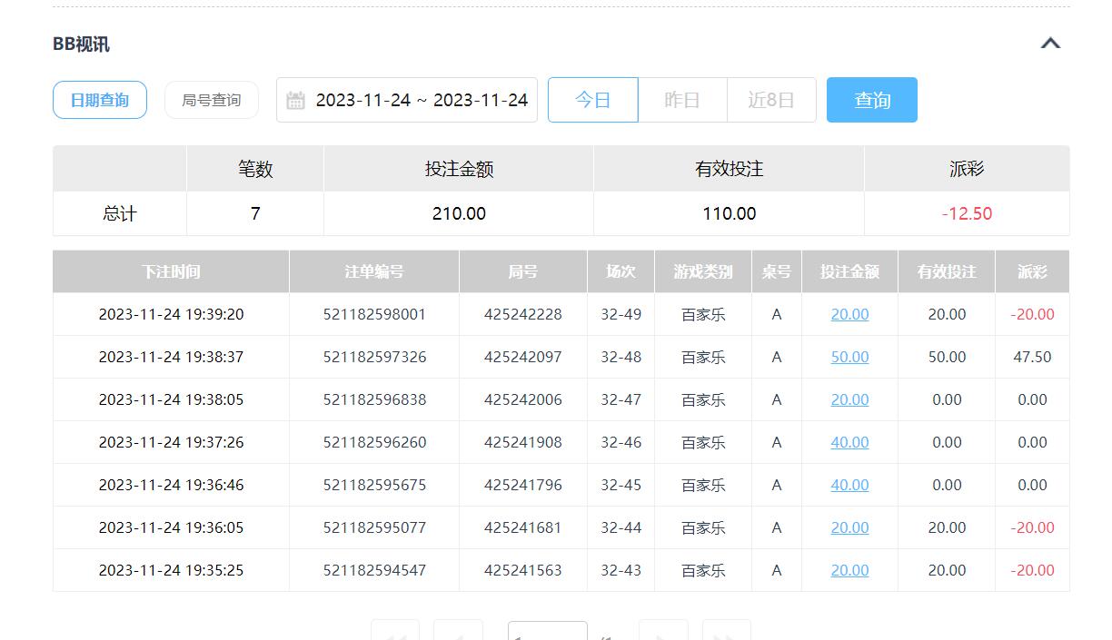
Task: Collapse the BB视讯 section chevron
Action: 1050,44
